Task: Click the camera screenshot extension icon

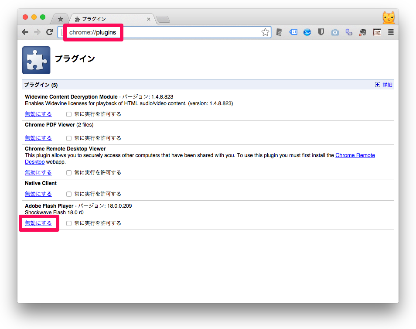Action: [335, 32]
